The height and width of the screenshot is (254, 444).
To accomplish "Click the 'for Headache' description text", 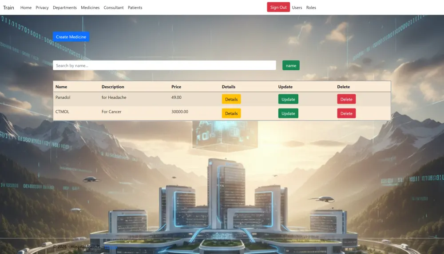I will click(x=114, y=97).
